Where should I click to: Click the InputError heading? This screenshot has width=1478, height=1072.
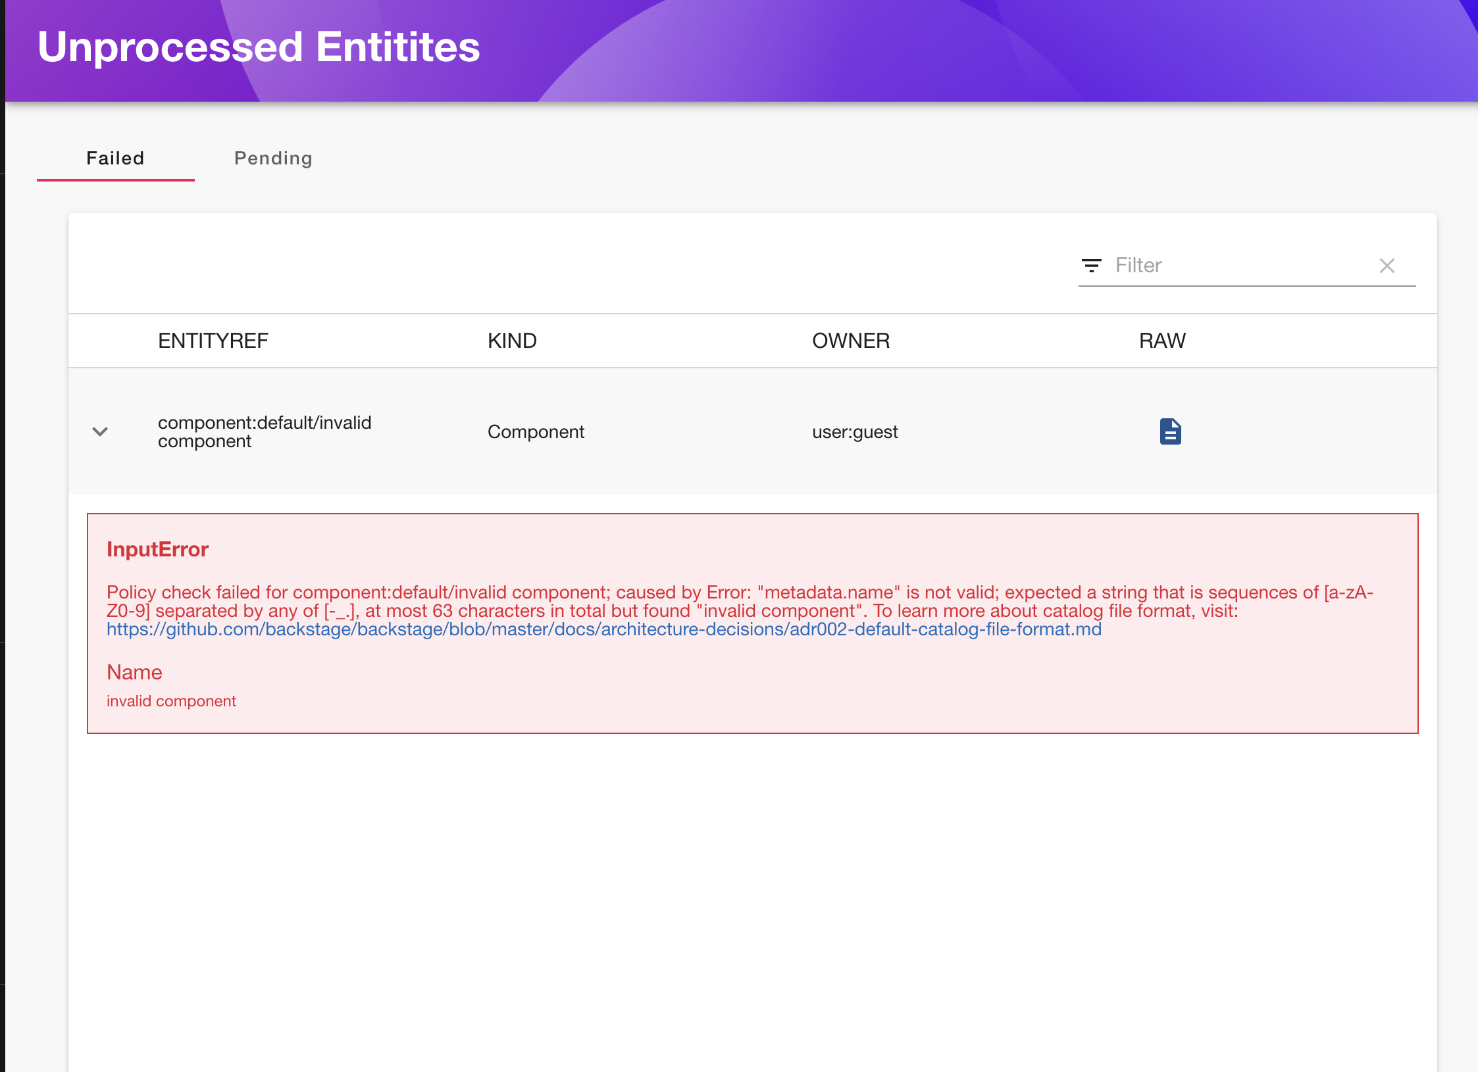pyautogui.click(x=157, y=549)
